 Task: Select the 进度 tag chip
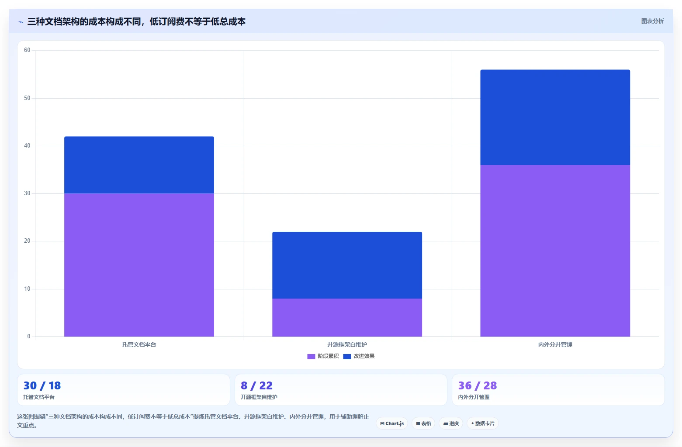tap(451, 423)
